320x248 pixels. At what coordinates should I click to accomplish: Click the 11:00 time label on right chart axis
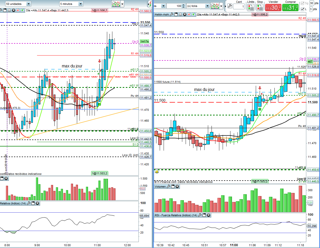click(234, 245)
